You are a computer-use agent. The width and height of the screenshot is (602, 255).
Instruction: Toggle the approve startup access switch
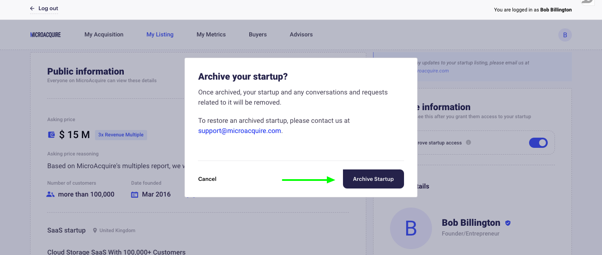pyautogui.click(x=538, y=143)
